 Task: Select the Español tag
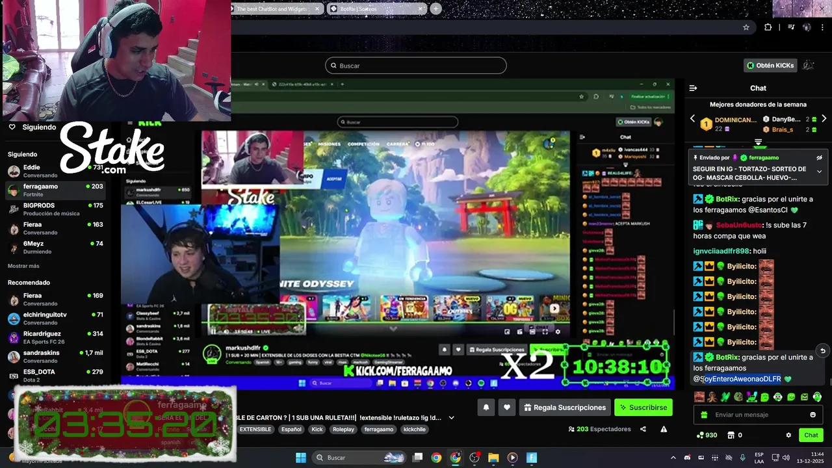click(x=291, y=429)
